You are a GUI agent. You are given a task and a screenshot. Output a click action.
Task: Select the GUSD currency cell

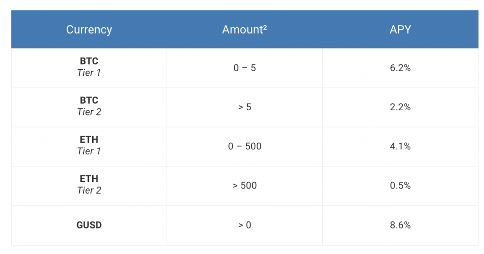(x=89, y=225)
